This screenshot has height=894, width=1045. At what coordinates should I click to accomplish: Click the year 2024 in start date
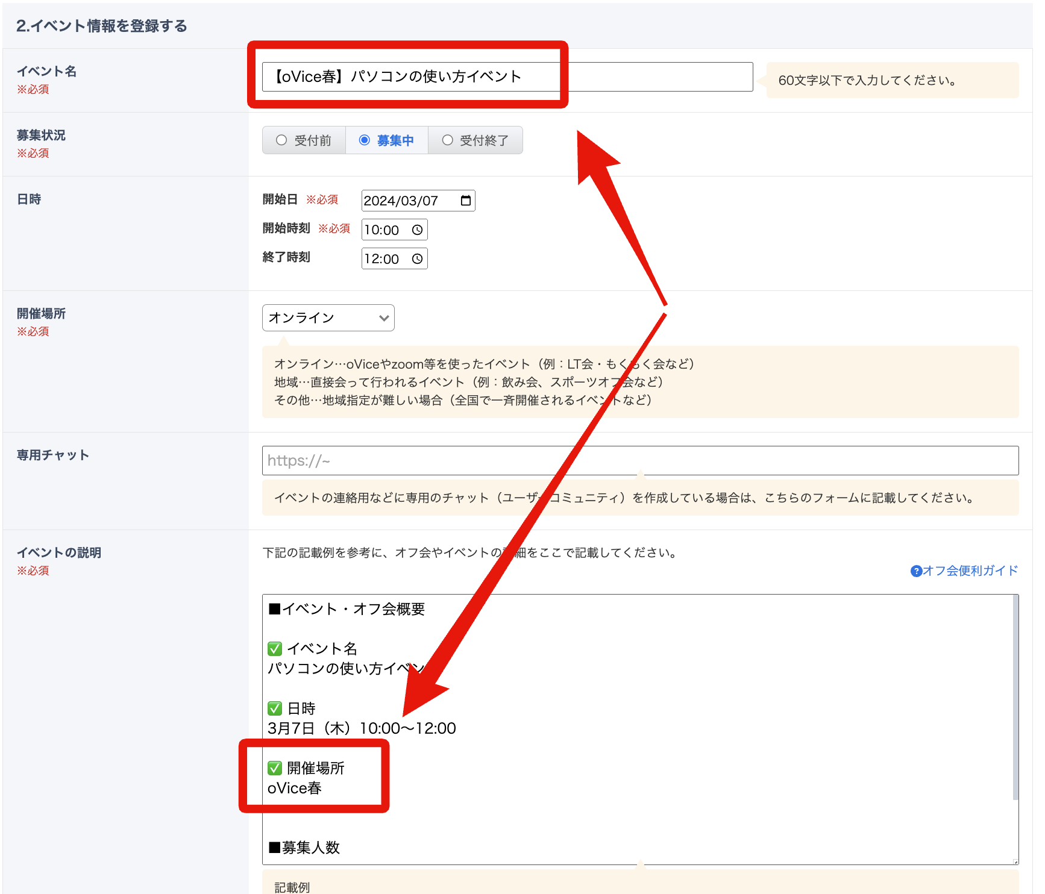click(x=378, y=201)
